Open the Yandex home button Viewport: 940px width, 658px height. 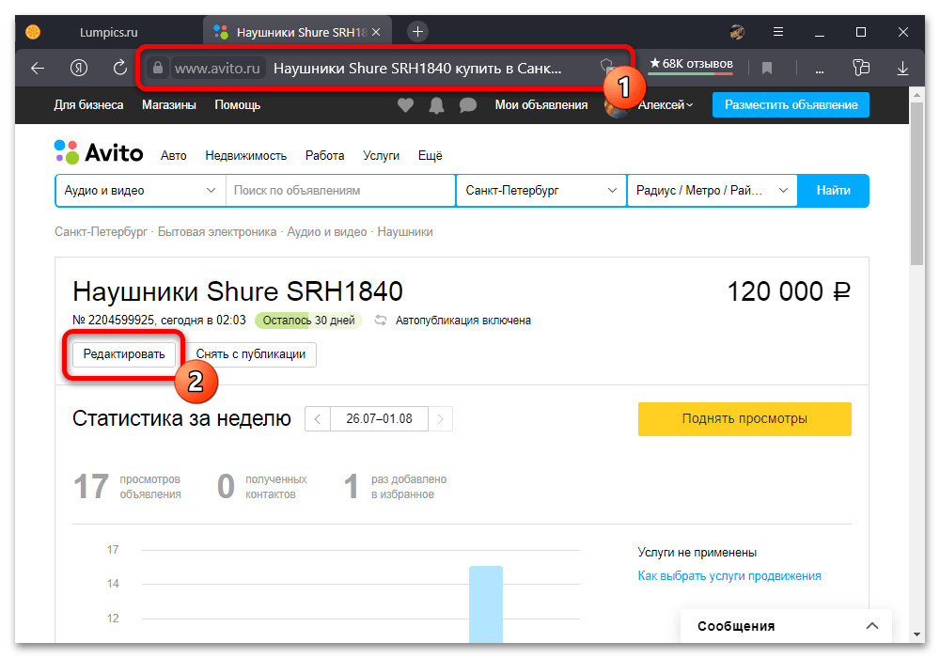click(x=79, y=69)
